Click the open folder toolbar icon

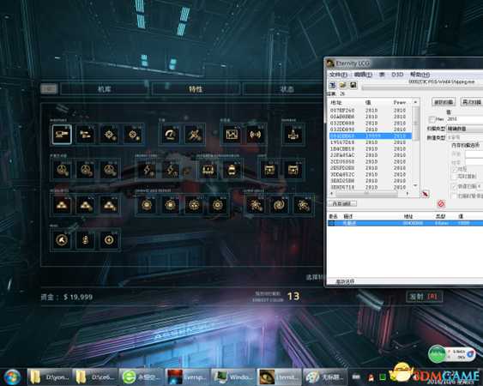[343, 85]
